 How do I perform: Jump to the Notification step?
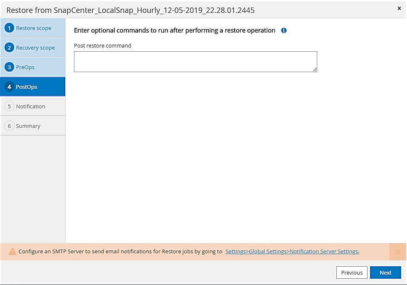point(30,107)
